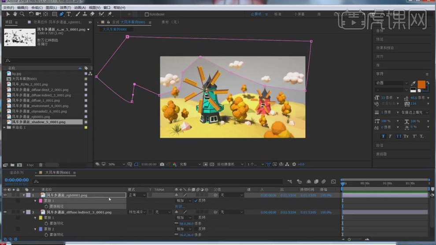This screenshot has height=245, width=436.
Task: Select the Hand tool
Action: coord(15,14)
